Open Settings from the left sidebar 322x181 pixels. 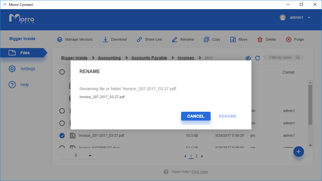click(12, 68)
